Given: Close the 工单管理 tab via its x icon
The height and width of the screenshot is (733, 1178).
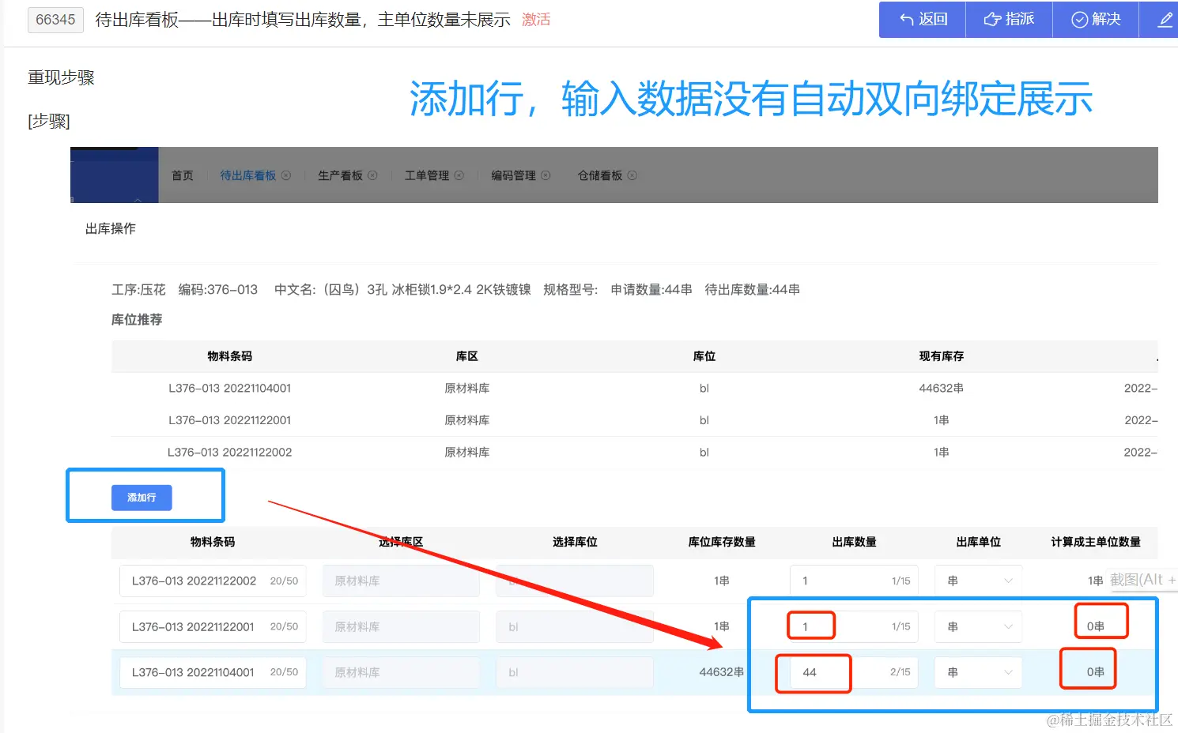Looking at the screenshot, I should click(459, 175).
